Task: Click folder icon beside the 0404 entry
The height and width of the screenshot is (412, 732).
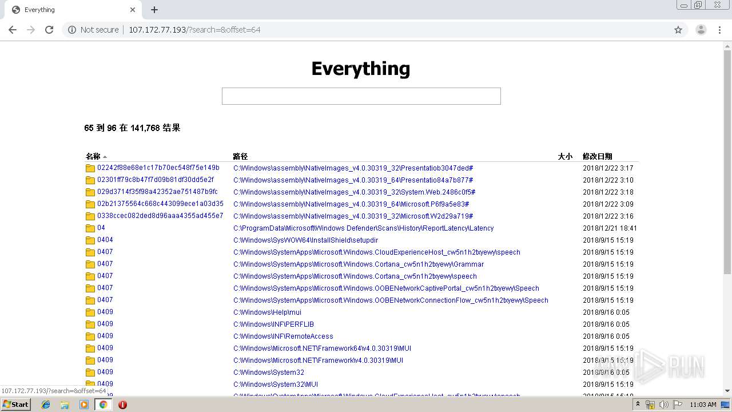Action: pos(90,240)
